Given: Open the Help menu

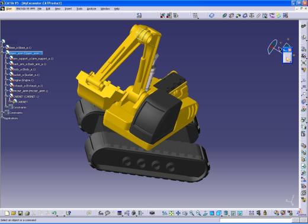Looking at the screenshot, I should point(117,9).
